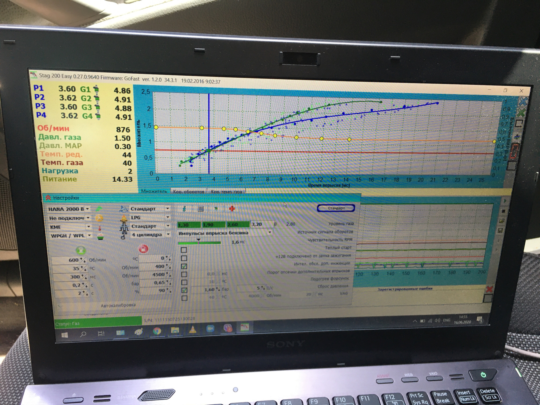The width and height of the screenshot is (540, 405).
Task: Start oscilloscope with green play icon
Action: coord(505,201)
